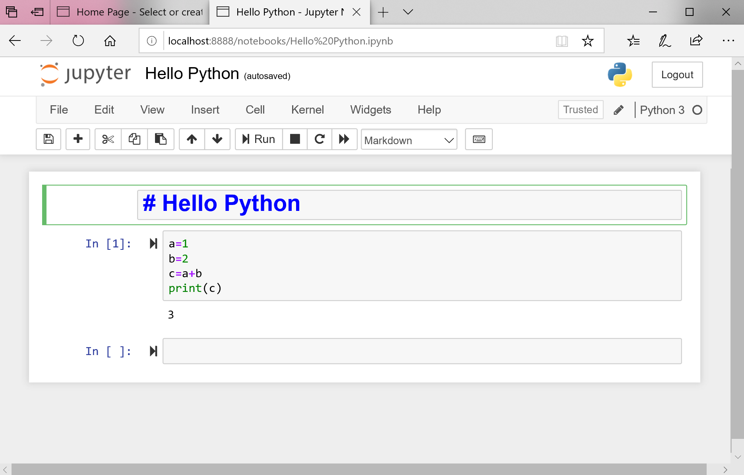Open the Kernel menu
The image size is (744, 475).
pos(307,110)
